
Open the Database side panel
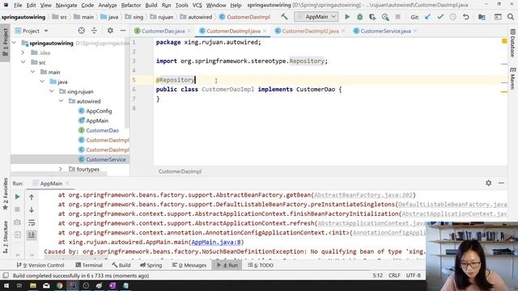[512, 43]
